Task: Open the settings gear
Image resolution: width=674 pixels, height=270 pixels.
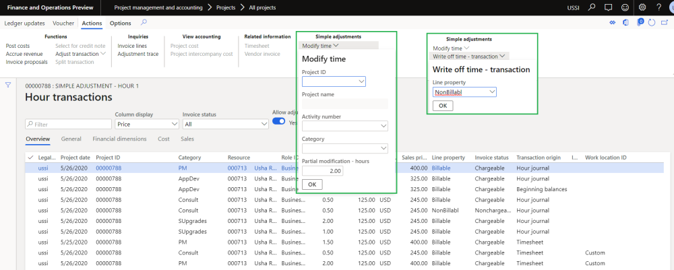Action: click(642, 7)
